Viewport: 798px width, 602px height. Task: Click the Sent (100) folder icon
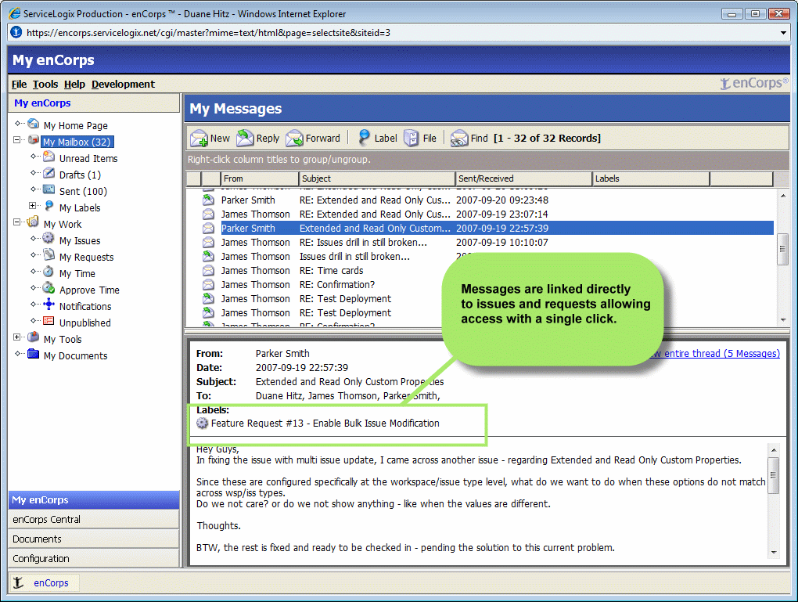pos(49,190)
